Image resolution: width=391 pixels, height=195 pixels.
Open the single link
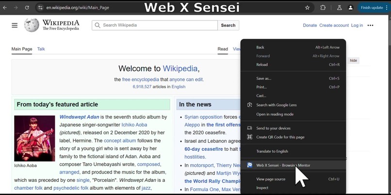(x=83, y=180)
